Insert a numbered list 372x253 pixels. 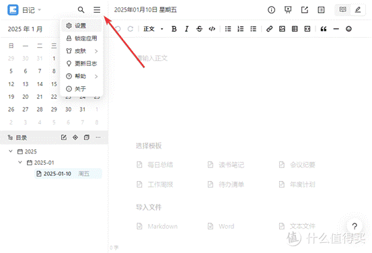point(241,29)
